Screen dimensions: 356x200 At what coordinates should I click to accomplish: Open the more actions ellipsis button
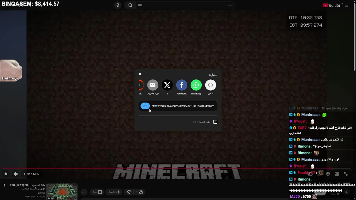coord(84,192)
